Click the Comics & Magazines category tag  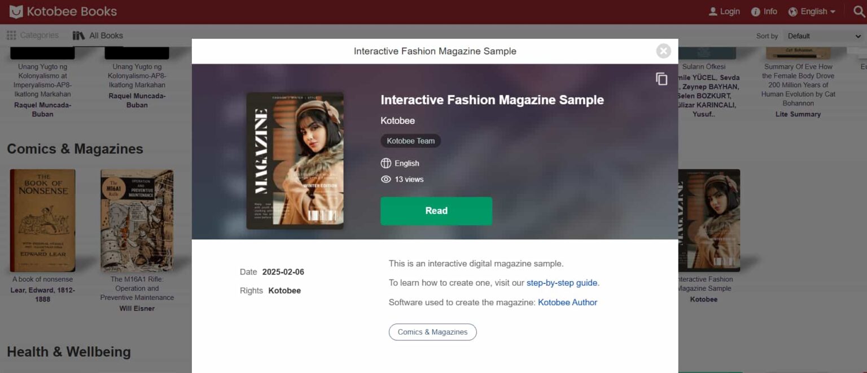432,332
